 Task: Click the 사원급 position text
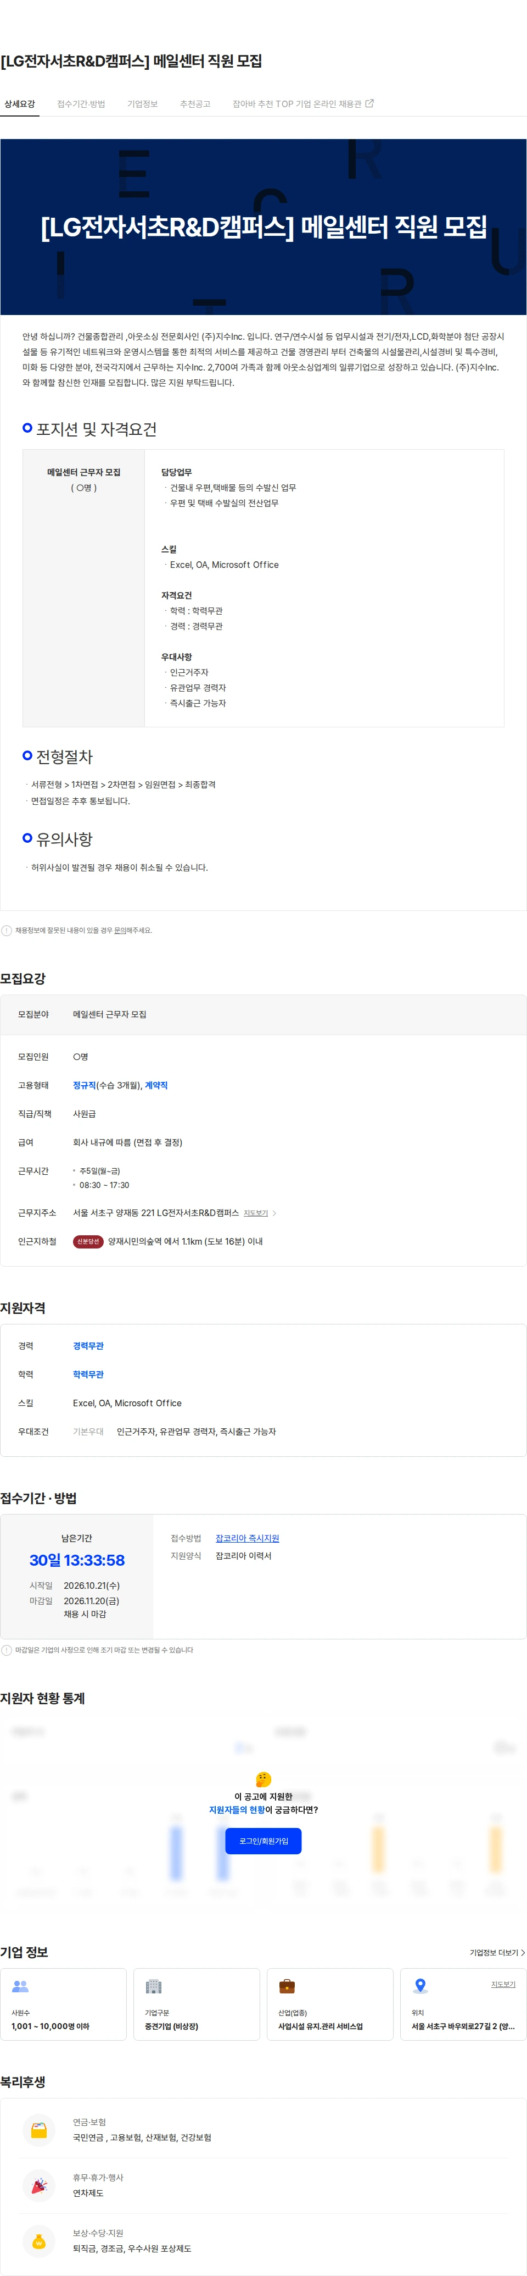click(84, 1114)
